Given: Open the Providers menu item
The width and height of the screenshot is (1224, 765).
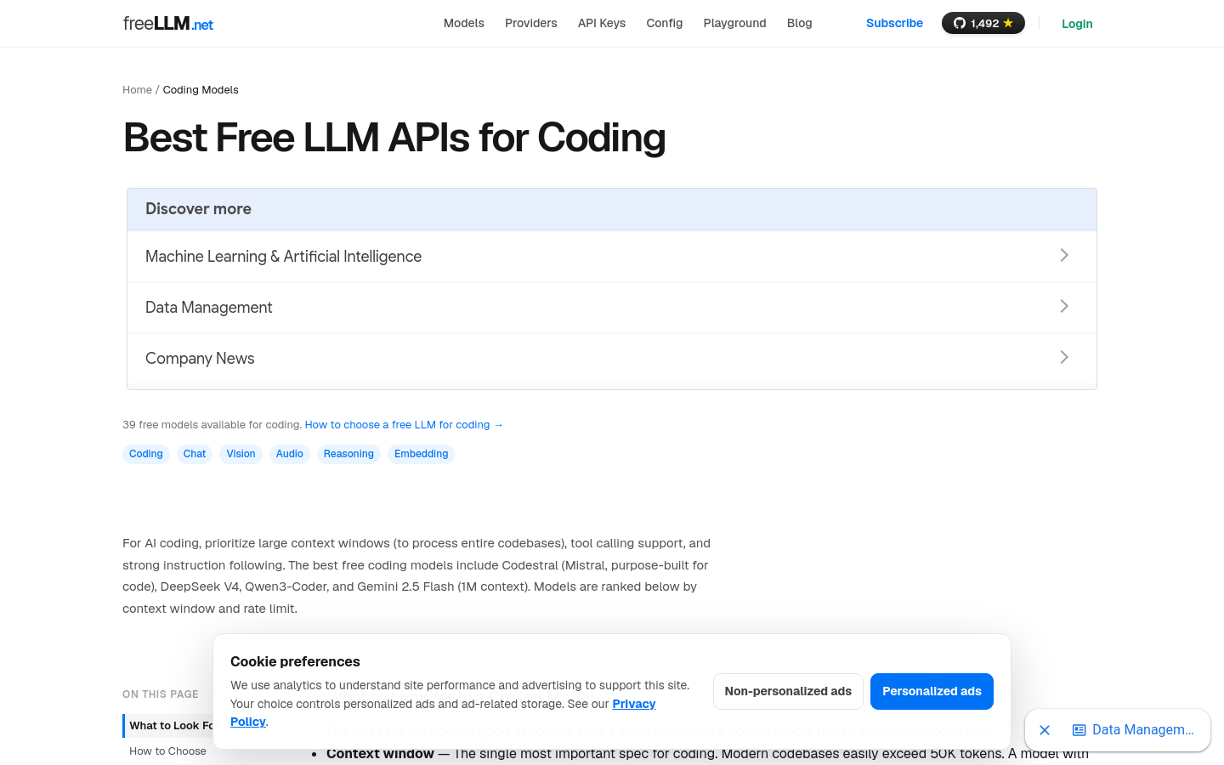Looking at the screenshot, I should pyautogui.click(x=531, y=23).
